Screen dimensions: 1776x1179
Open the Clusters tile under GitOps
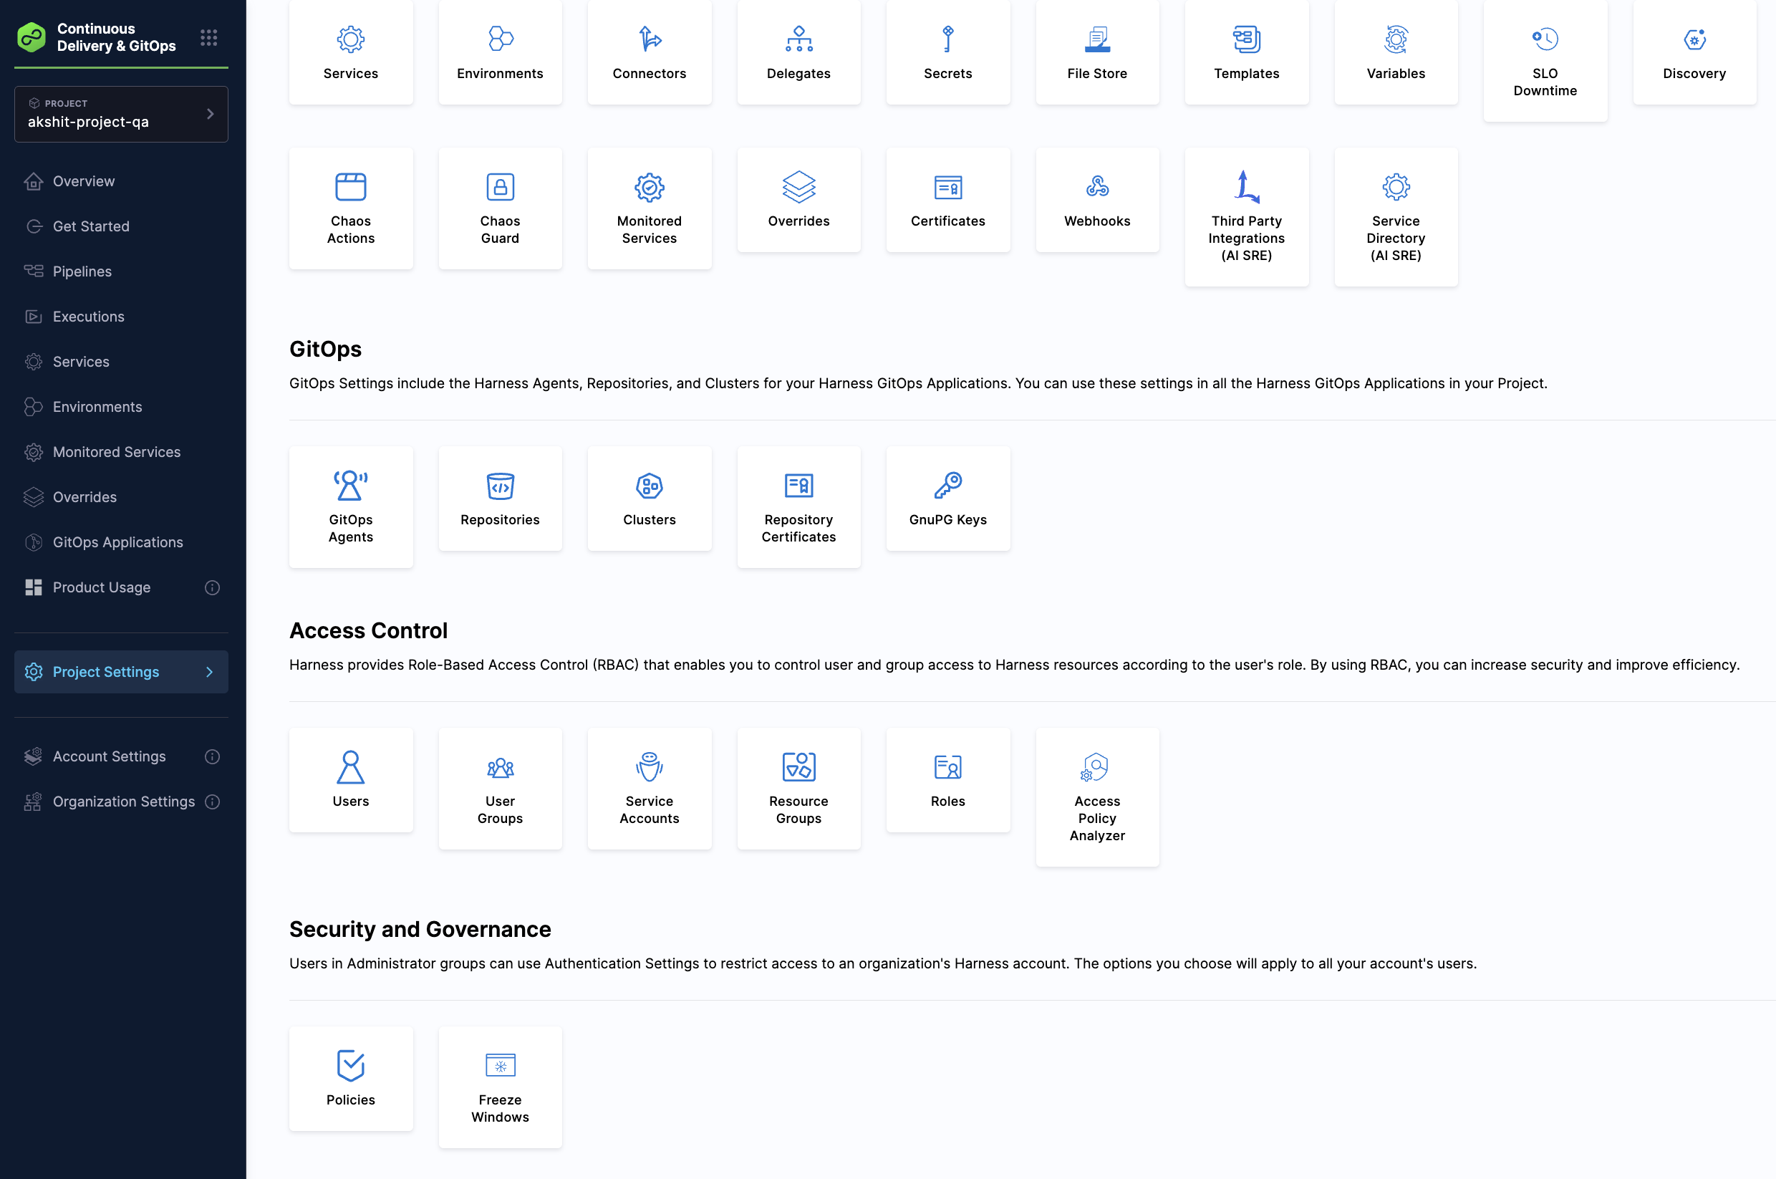pyautogui.click(x=650, y=498)
